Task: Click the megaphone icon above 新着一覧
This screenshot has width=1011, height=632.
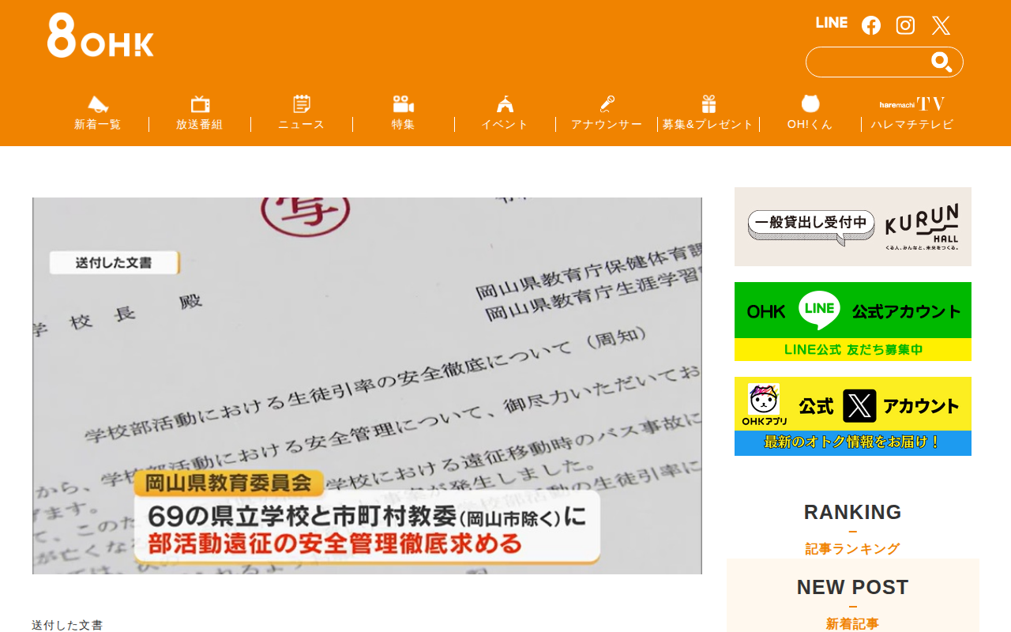Action: [x=98, y=103]
